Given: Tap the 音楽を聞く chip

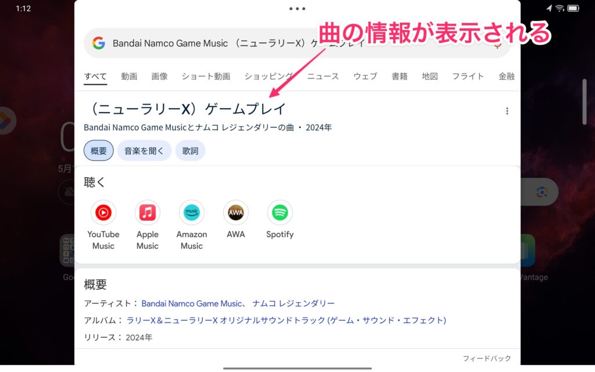Looking at the screenshot, I should click(x=144, y=151).
